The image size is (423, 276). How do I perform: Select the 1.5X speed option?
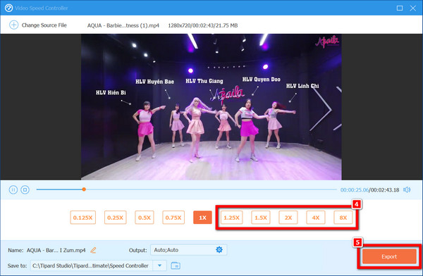[261, 218]
